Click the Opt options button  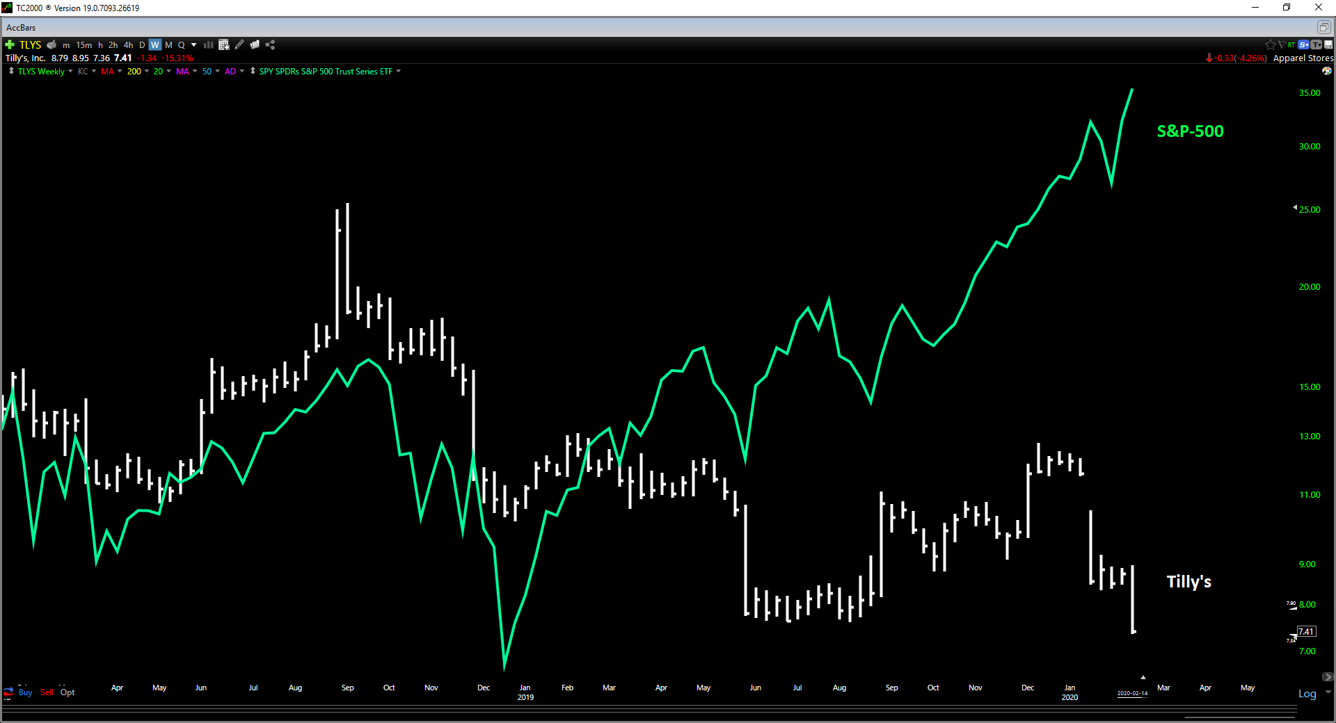pyautogui.click(x=67, y=692)
